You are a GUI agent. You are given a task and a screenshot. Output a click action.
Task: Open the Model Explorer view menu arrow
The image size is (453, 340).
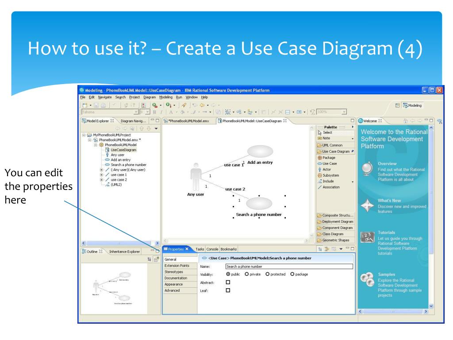point(156,128)
